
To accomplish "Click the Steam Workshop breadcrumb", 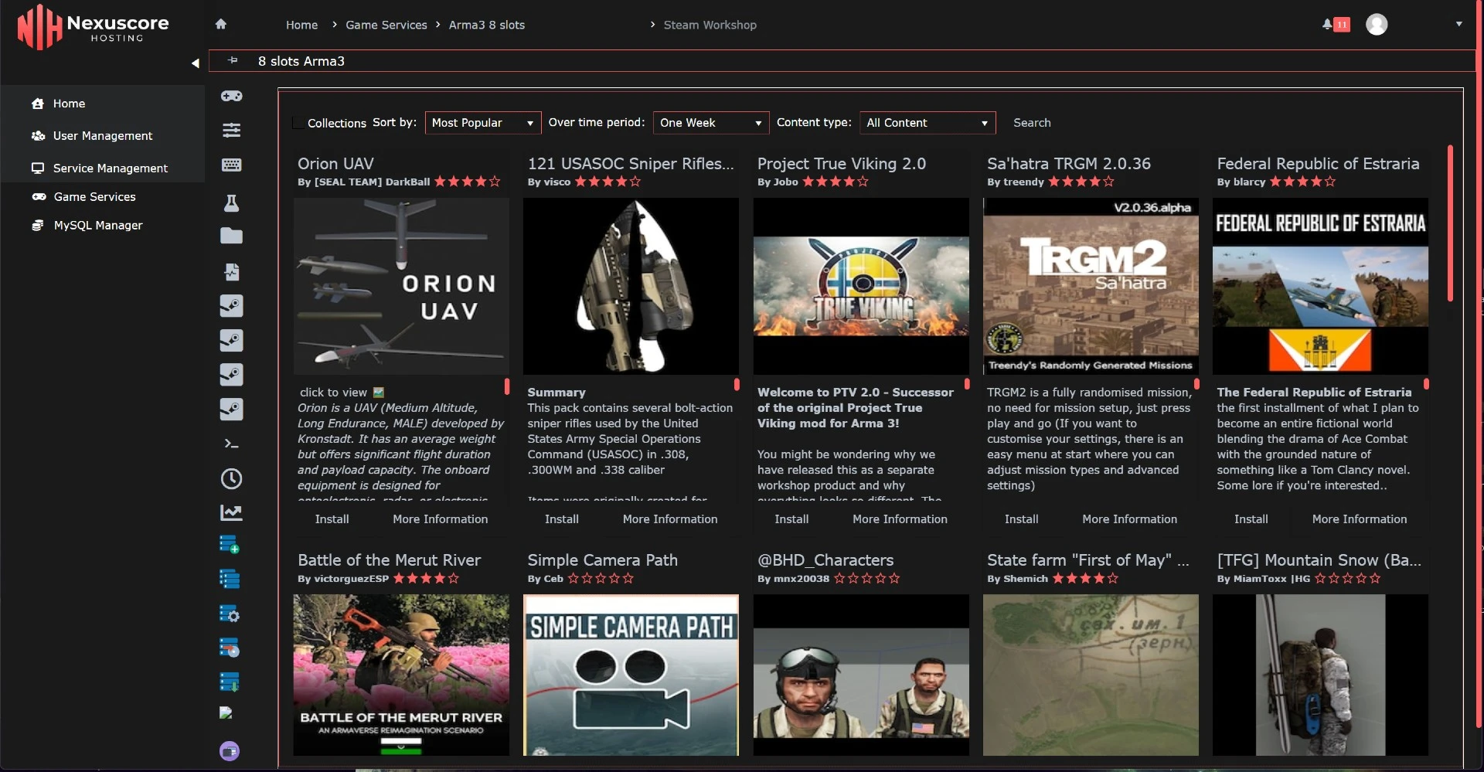I will pos(710,25).
